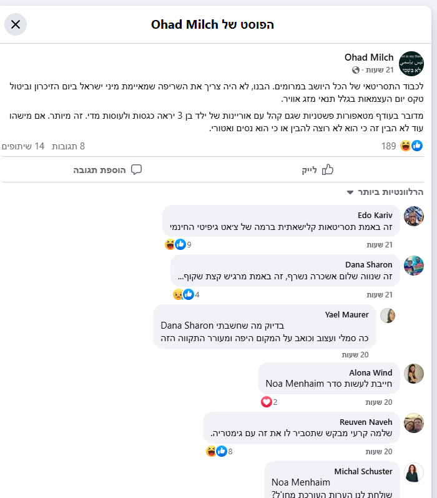Screen dimensions: 437x498
Task: Click the Dana Sharon mention in Yael's comment
Action: (x=187, y=325)
